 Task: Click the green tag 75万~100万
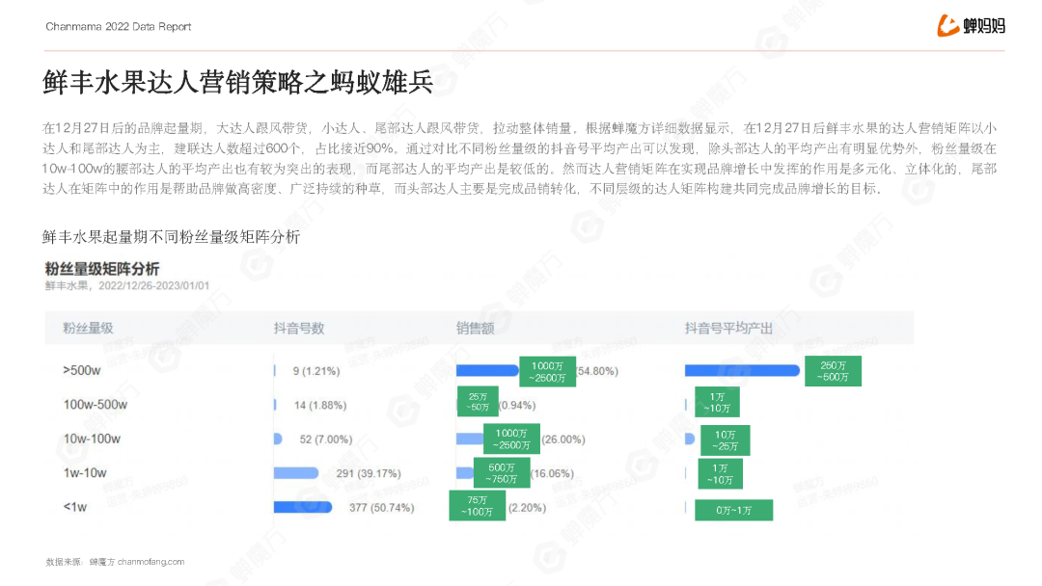tap(478, 506)
